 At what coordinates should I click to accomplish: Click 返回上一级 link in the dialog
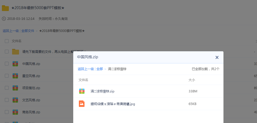[x=86, y=69]
